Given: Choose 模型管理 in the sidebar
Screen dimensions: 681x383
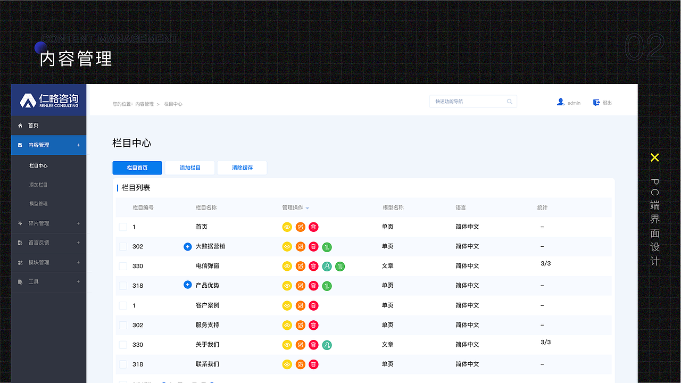Looking at the screenshot, I should tap(38, 204).
